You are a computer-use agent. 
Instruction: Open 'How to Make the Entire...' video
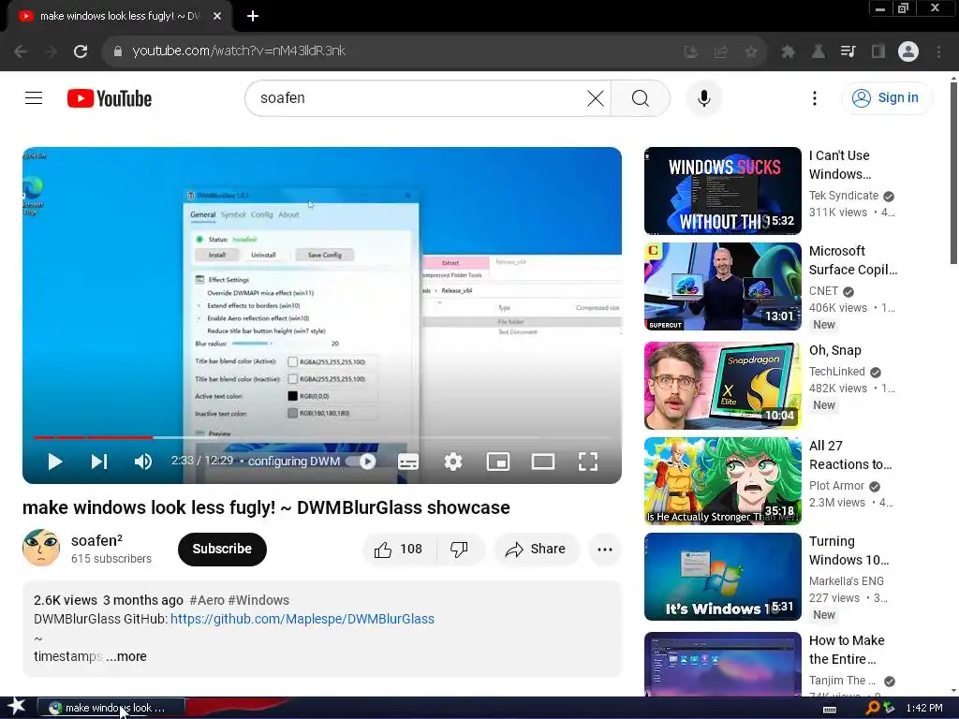(x=723, y=664)
